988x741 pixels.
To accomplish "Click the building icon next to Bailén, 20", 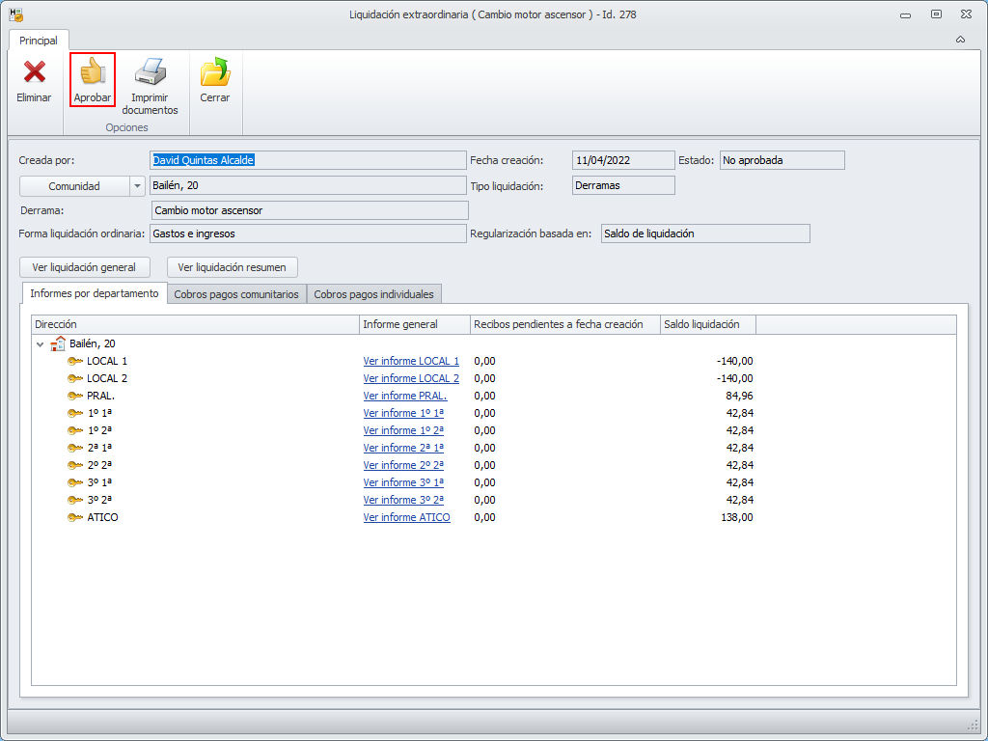I will tap(58, 343).
